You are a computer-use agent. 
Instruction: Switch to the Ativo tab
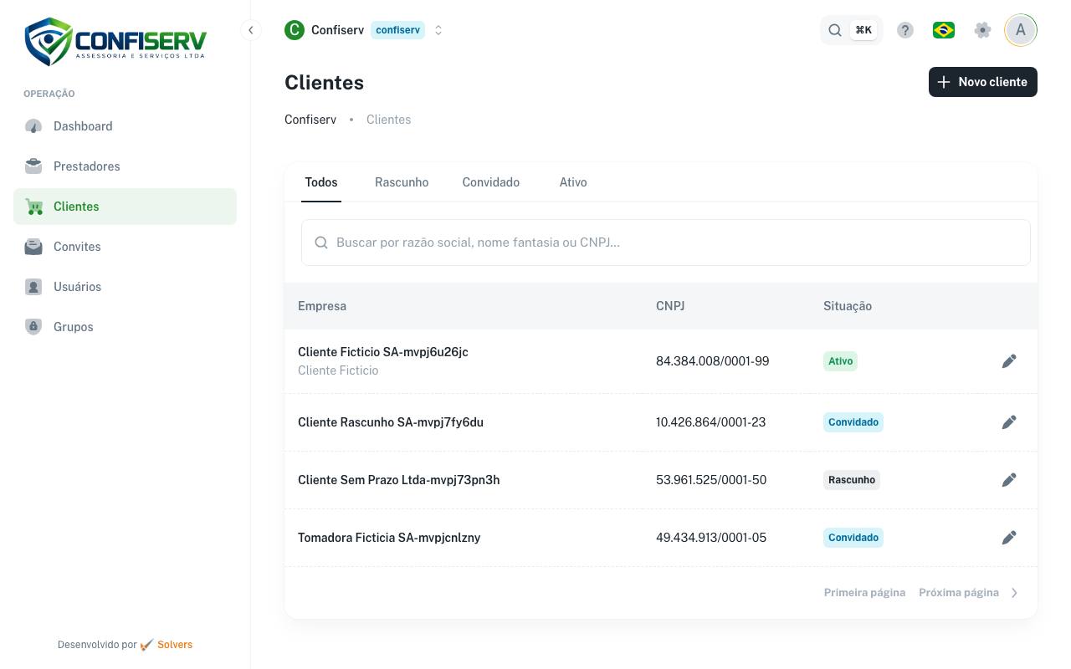point(573,182)
